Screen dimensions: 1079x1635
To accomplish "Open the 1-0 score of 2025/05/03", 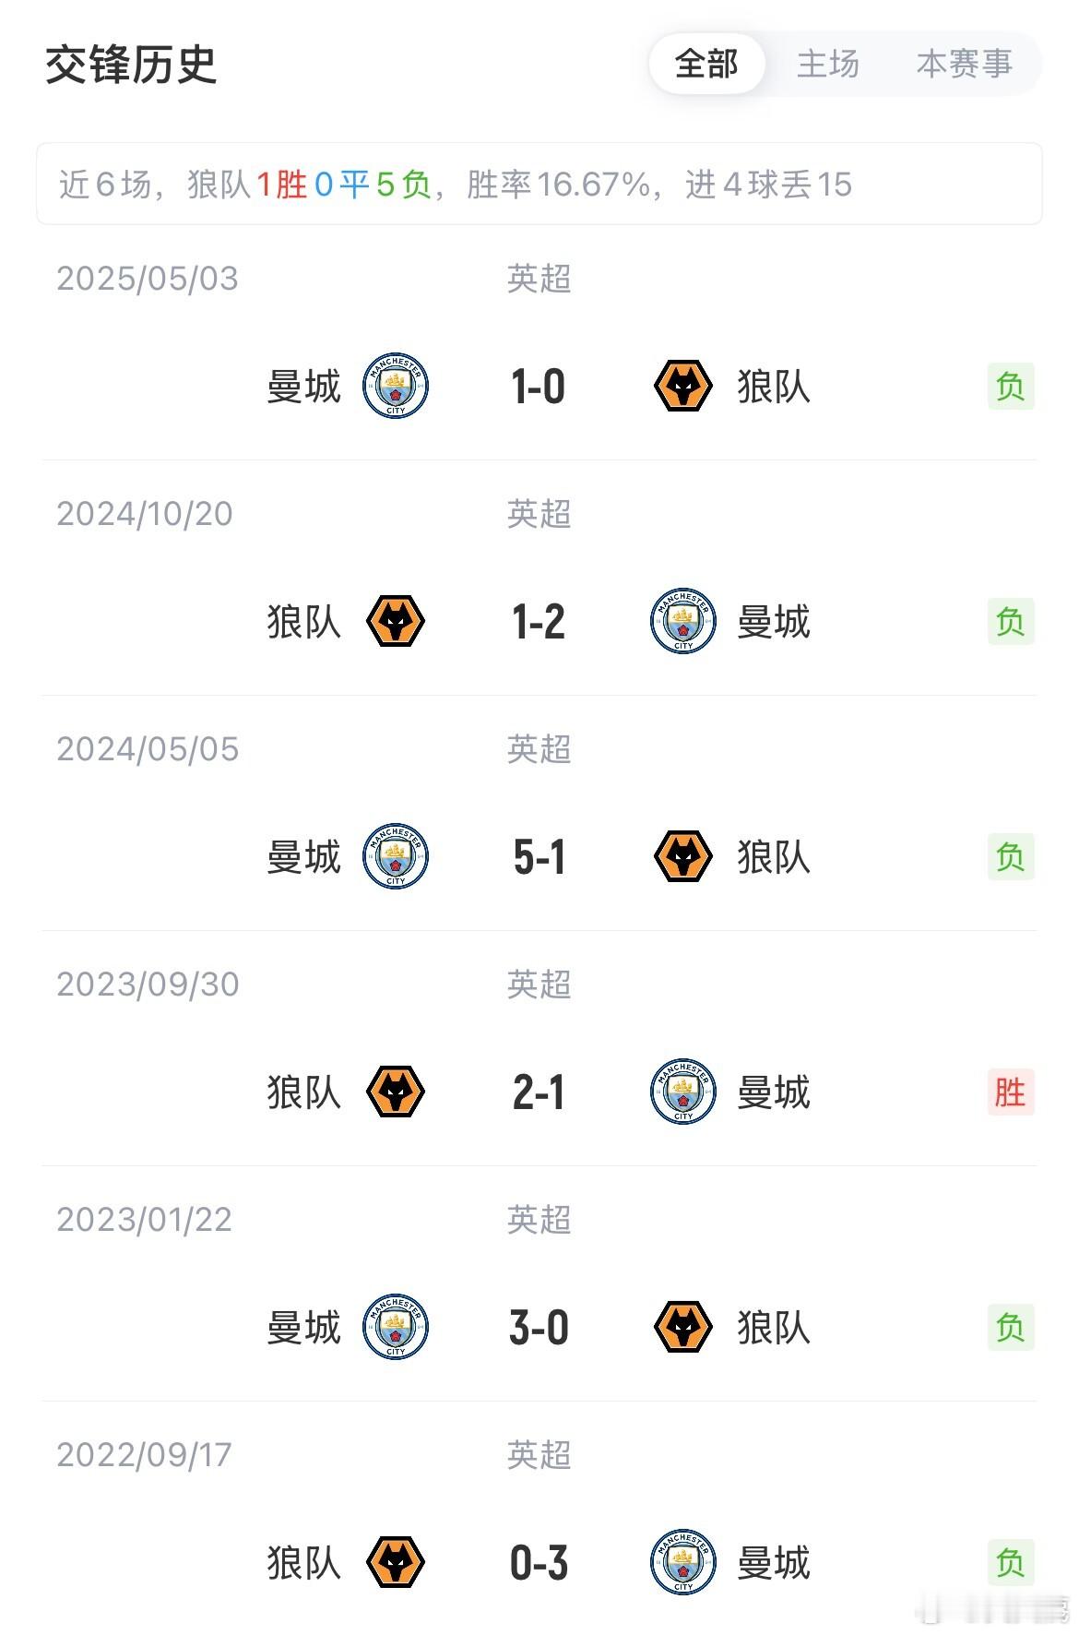I will click(539, 387).
